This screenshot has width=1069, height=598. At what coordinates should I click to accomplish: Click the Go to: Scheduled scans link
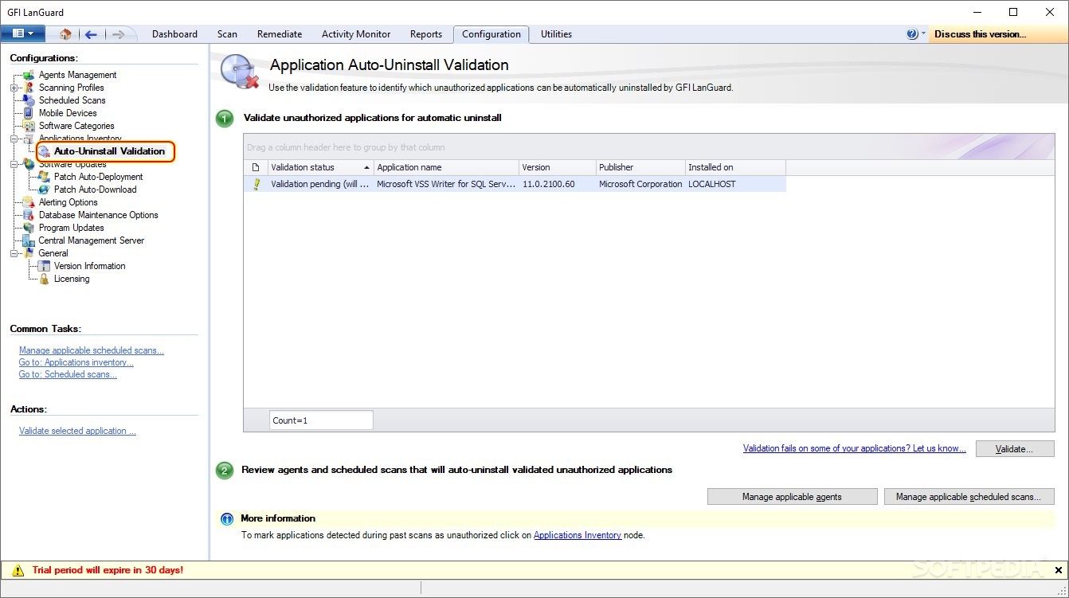pyautogui.click(x=68, y=374)
